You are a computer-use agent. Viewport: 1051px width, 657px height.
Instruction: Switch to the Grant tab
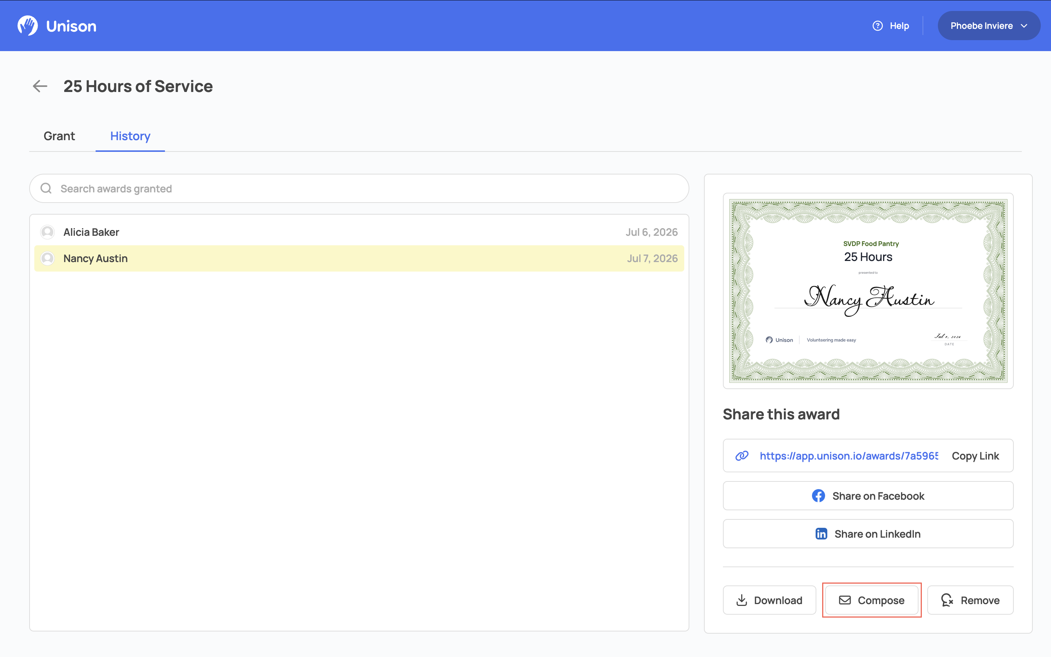[x=59, y=136]
